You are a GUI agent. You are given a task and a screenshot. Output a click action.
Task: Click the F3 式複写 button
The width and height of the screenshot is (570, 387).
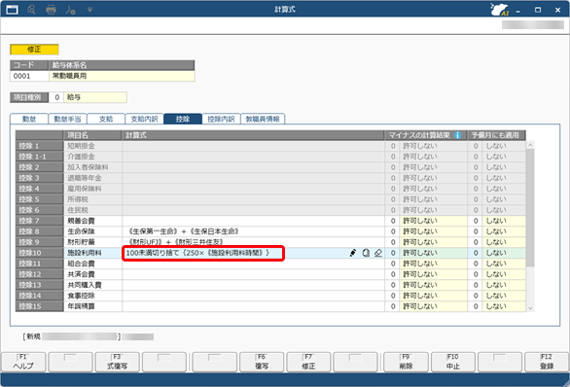(117, 362)
